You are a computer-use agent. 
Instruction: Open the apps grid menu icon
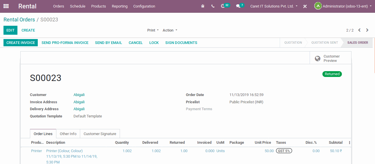6,6
